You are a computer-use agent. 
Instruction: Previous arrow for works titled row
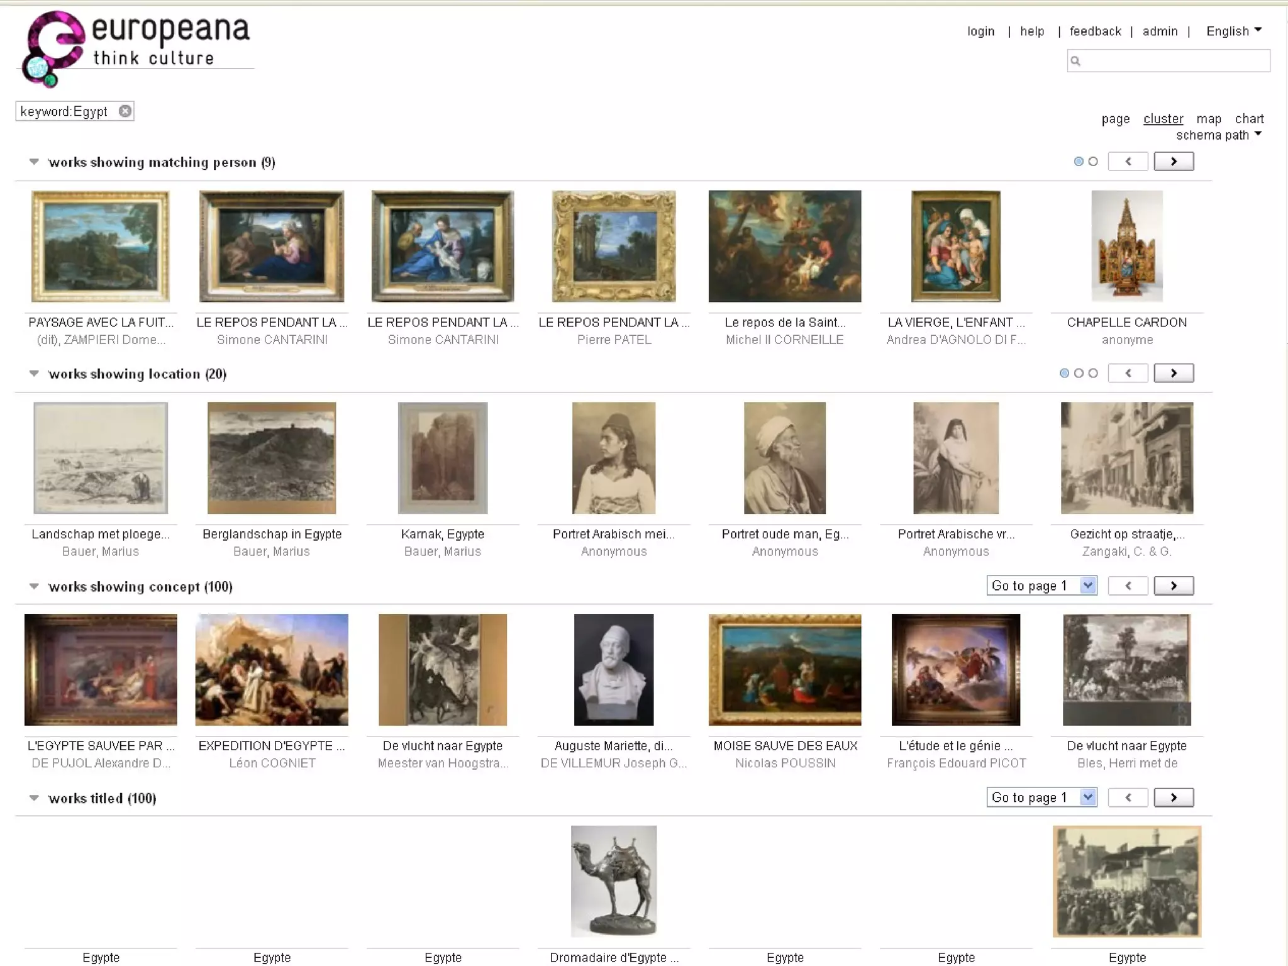[1128, 798]
